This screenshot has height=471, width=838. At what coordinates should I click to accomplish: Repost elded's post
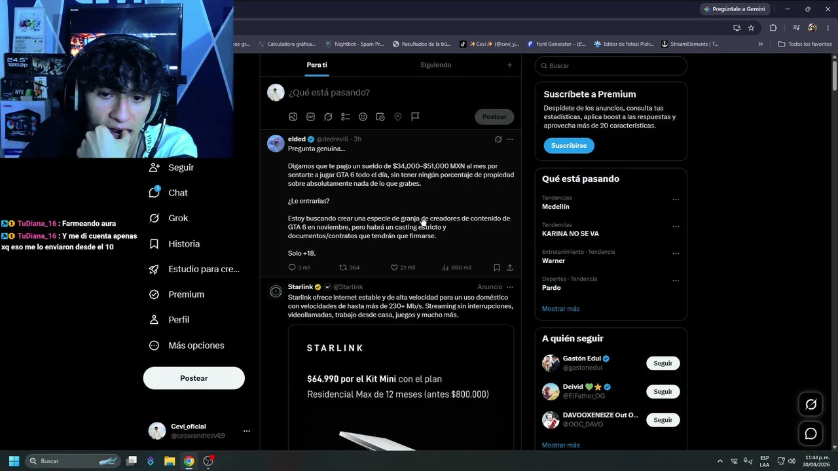(x=349, y=268)
